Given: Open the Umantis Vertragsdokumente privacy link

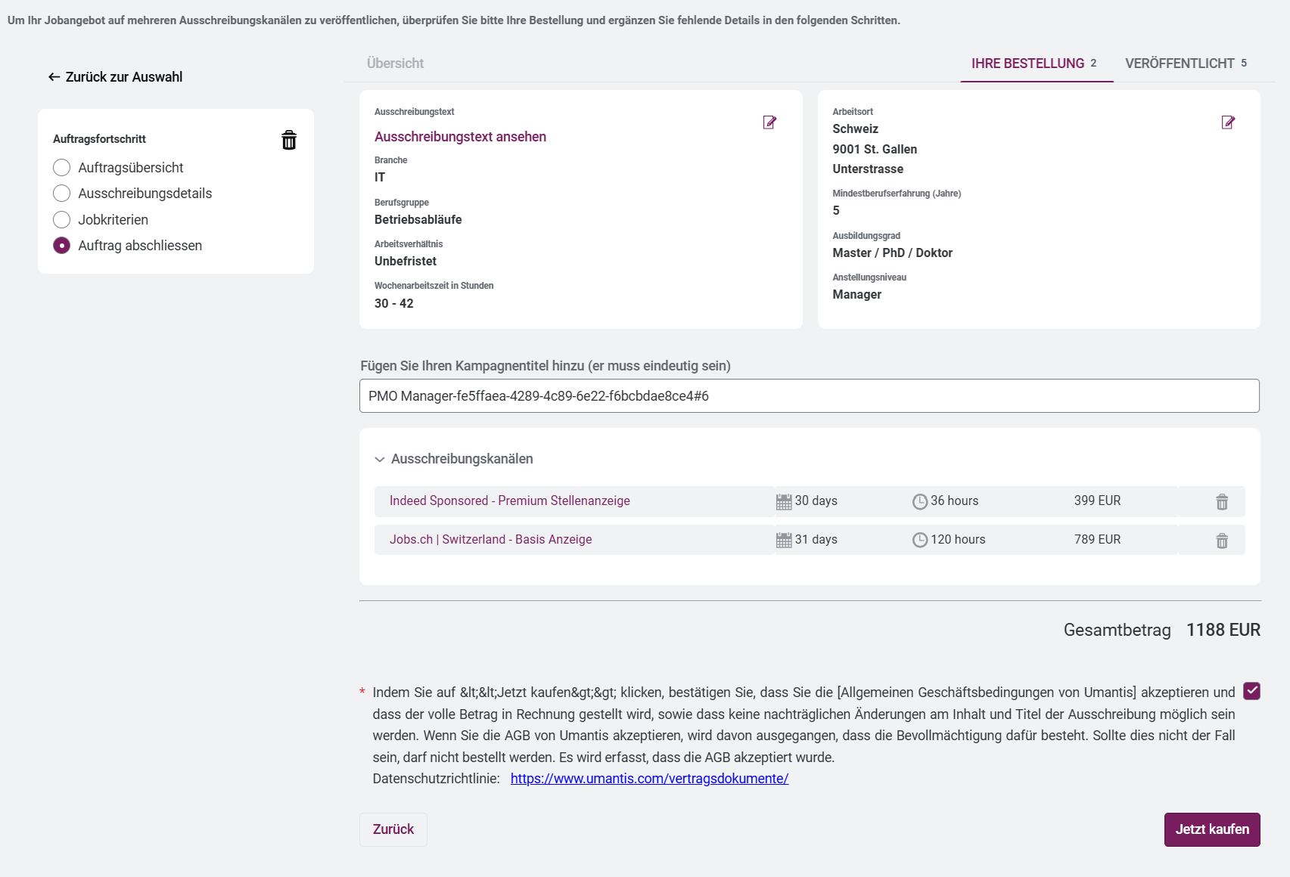Looking at the screenshot, I should click(x=649, y=779).
